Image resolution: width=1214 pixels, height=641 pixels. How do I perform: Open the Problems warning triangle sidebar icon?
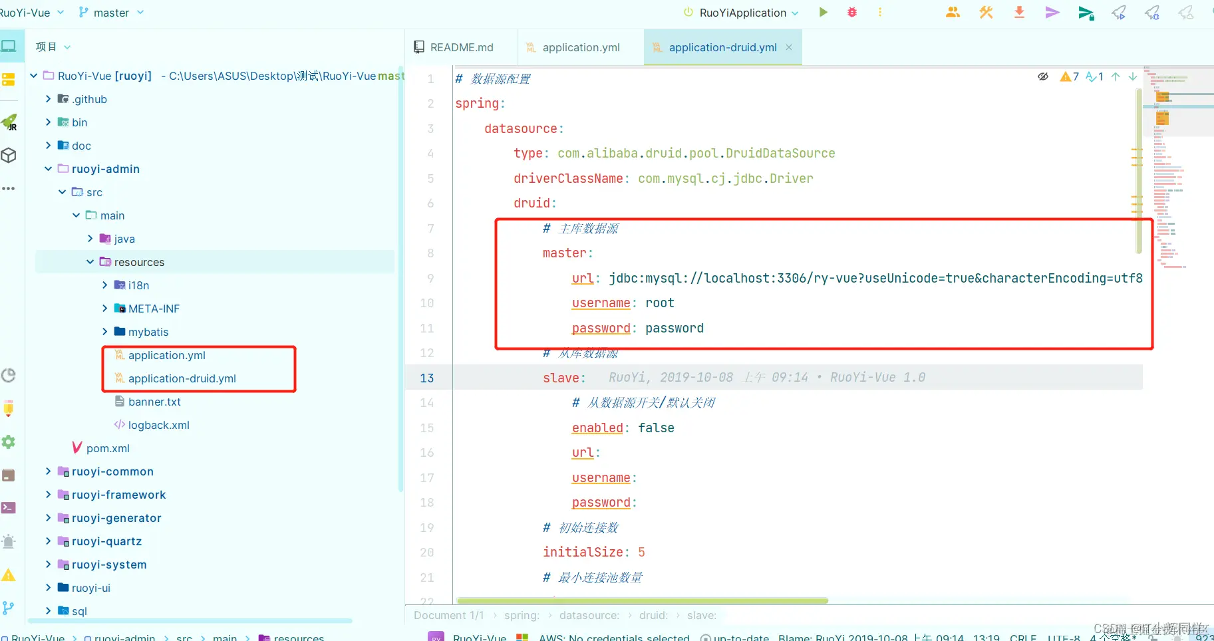click(x=9, y=575)
